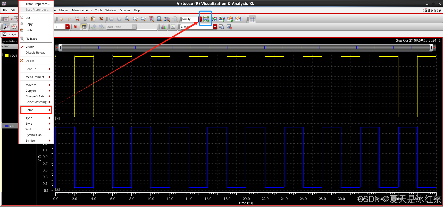Click the zoom magnifier icon
Viewport: 443px width, 207px height.
pyautogui.click(x=127, y=19)
